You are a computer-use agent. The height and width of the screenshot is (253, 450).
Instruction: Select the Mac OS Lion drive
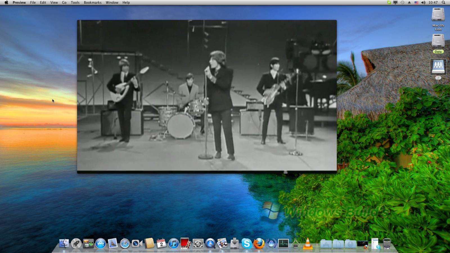[438, 19]
